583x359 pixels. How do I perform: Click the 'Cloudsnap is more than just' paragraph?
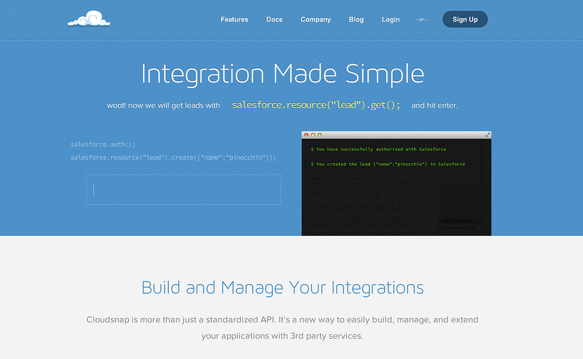click(282, 328)
